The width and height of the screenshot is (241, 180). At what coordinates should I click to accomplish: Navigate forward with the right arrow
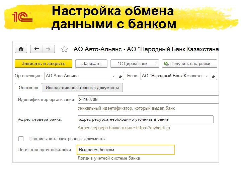pyautogui.click(x=49, y=49)
